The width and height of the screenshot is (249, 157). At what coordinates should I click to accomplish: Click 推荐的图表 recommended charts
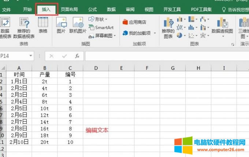click(168, 28)
